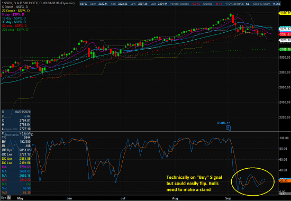
Task: Click the Jul label on time axis
Action: 123,198
